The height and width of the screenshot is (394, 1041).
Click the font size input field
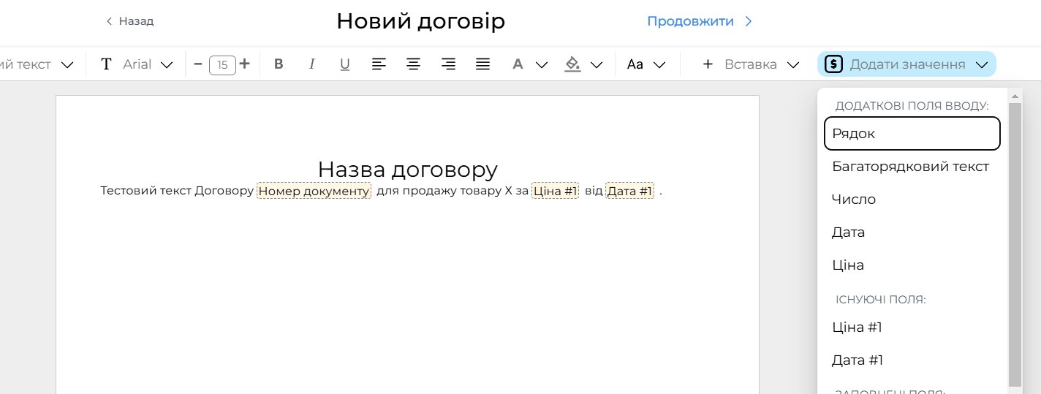[222, 65]
